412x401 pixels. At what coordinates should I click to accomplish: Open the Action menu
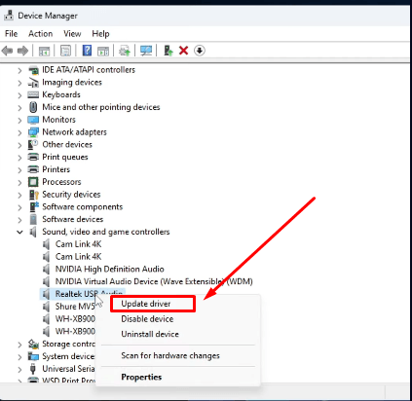click(x=41, y=34)
